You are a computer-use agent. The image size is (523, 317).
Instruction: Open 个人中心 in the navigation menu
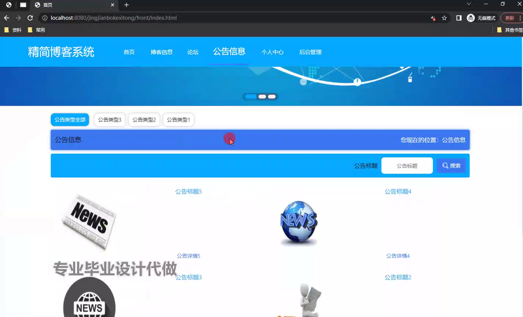point(273,52)
